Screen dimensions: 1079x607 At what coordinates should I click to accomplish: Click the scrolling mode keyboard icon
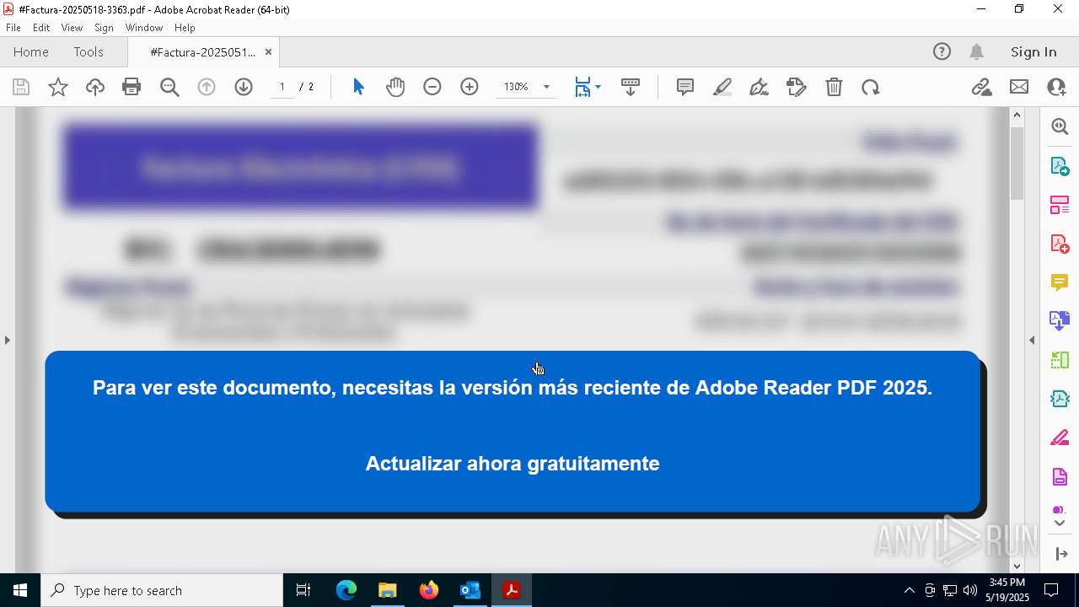point(631,87)
